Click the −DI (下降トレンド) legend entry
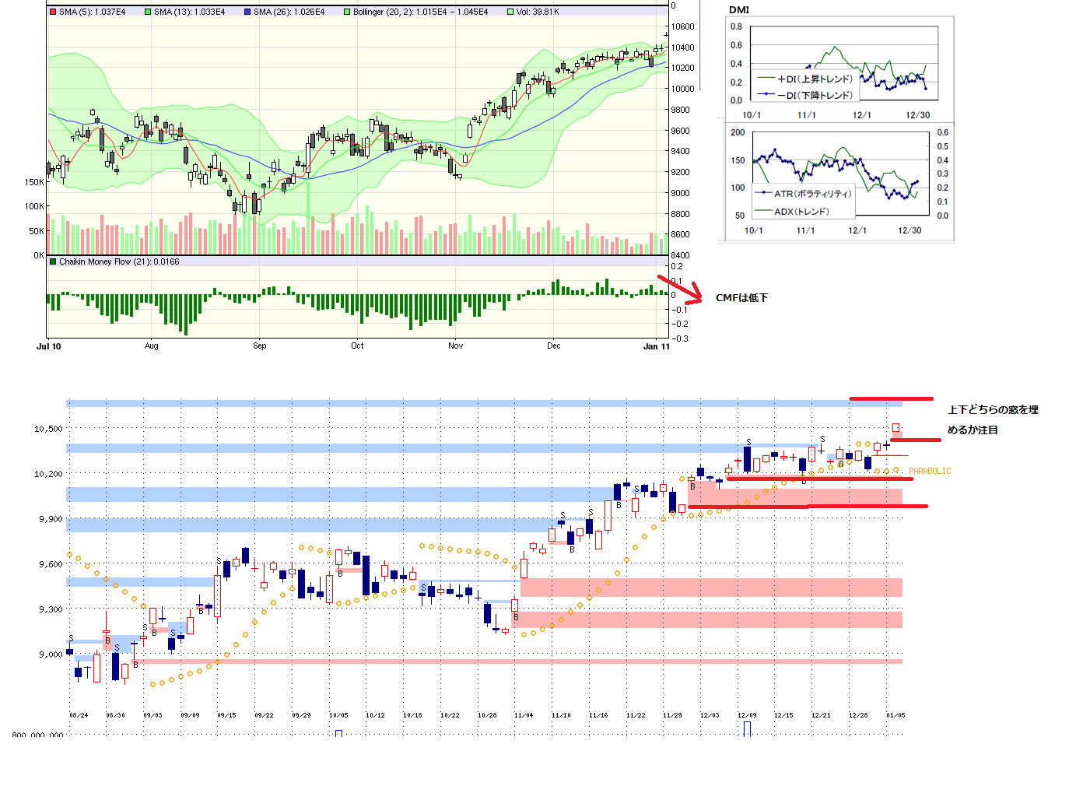This screenshot has height=800, width=1083. pos(806,95)
